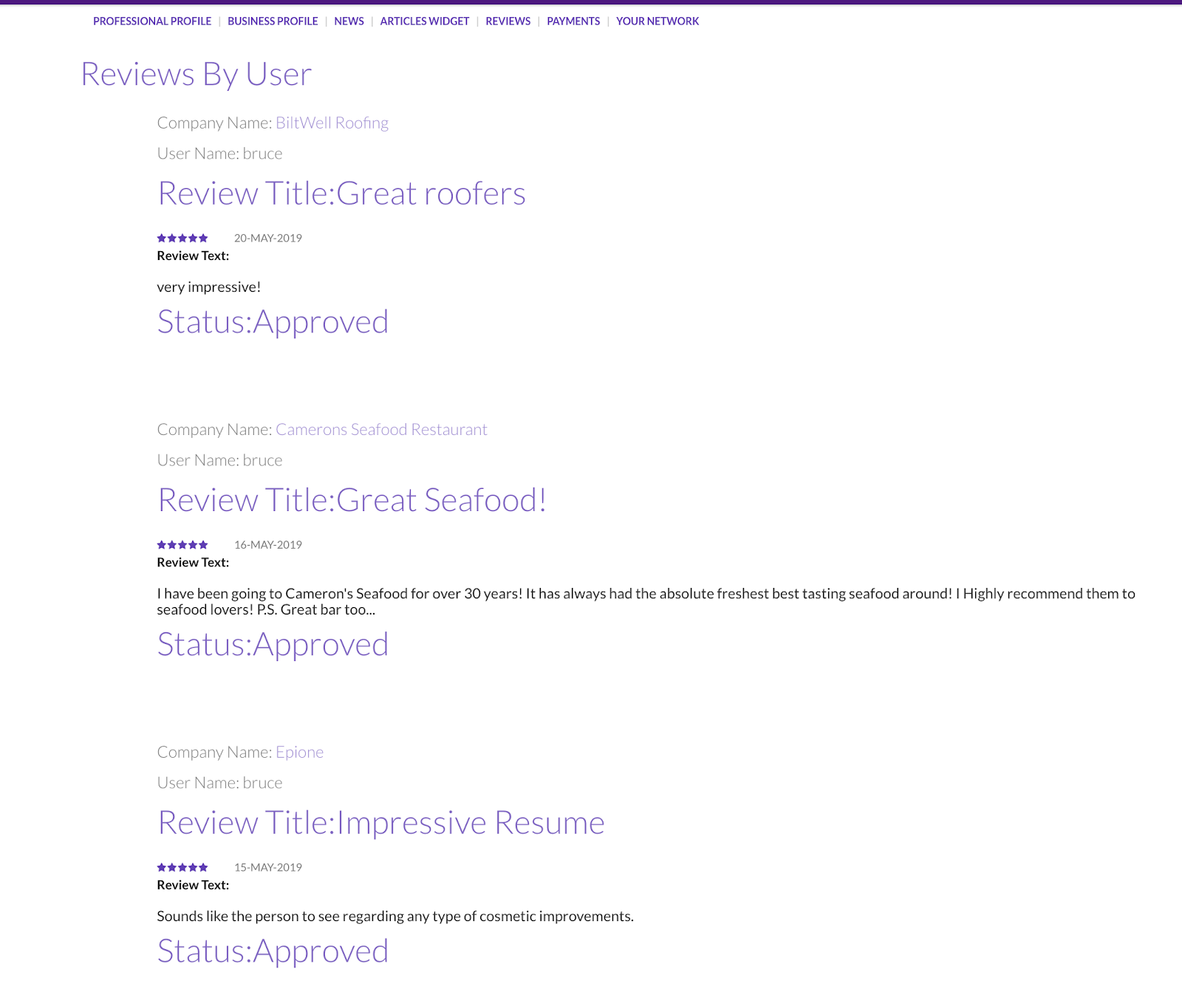Select 'Review Title:Impressive Resume' heading
Viewport: 1182px width, 1003px height.
[381, 823]
